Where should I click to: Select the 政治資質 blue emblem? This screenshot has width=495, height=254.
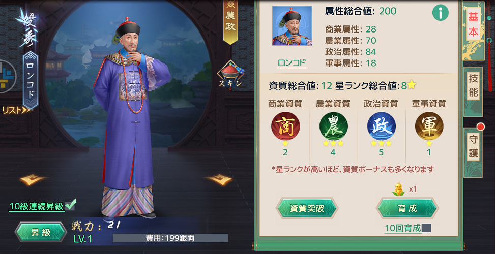(x=381, y=126)
